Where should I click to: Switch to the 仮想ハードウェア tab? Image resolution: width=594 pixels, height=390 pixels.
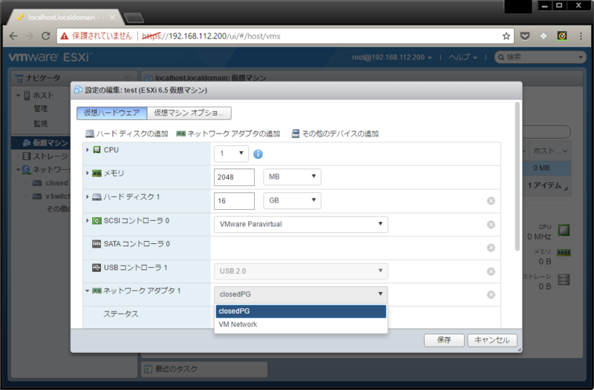point(112,113)
